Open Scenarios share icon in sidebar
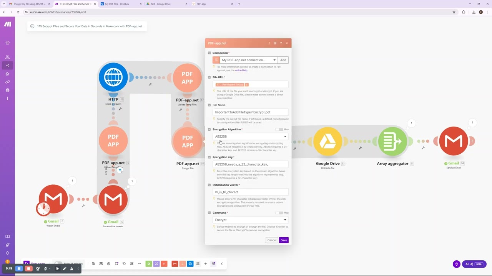 tap(7, 65)
